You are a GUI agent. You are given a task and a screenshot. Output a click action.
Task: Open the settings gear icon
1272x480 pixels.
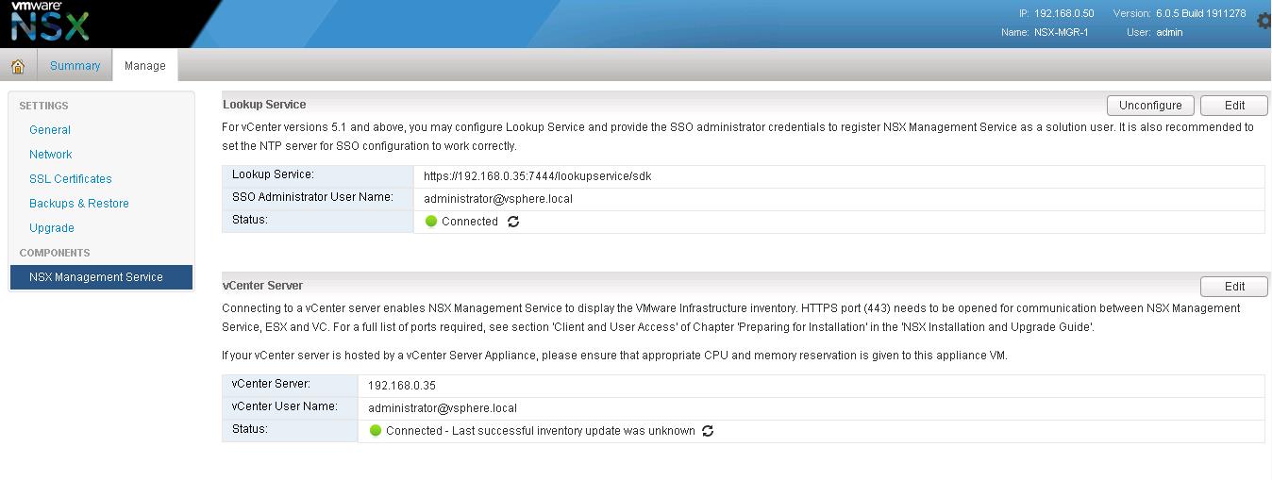coord(1264,21)
